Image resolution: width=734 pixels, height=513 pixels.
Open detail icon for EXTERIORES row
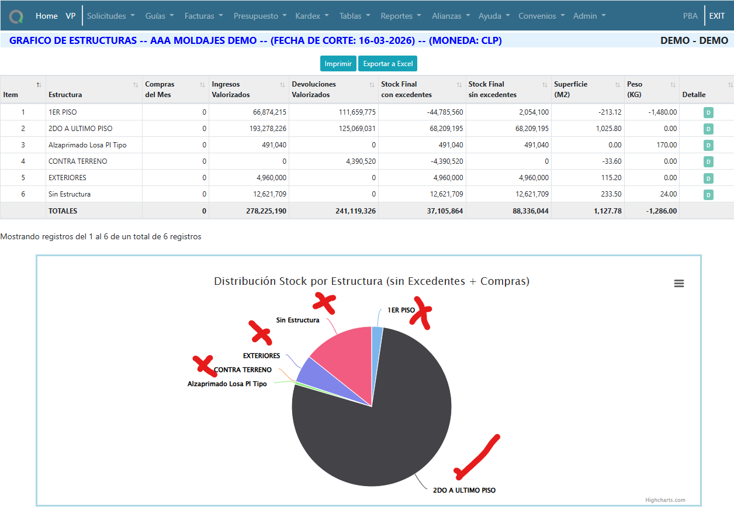[708, 178]
